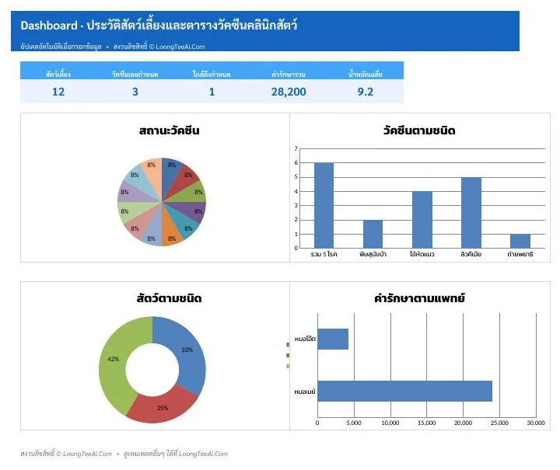Select the รวม 5 โรค bar
Viewport: 560px width, 470px height.
pyautogui.click(x=324, y=205)
